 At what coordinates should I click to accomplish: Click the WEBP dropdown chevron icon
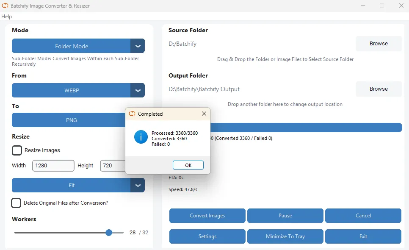tap(138, 90)
